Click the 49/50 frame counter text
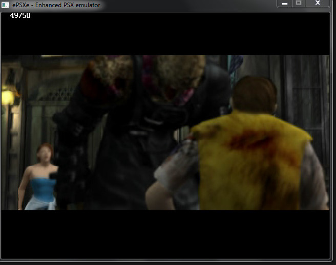 click(20, 15)
